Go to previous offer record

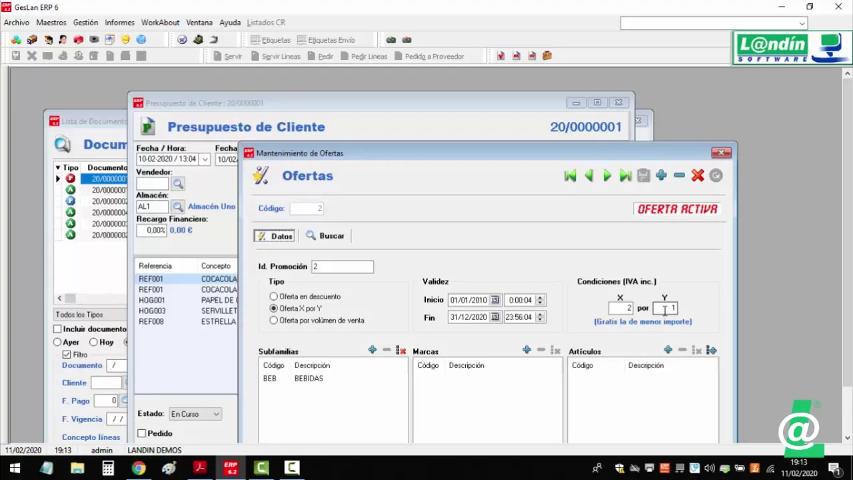pos(588,175)
